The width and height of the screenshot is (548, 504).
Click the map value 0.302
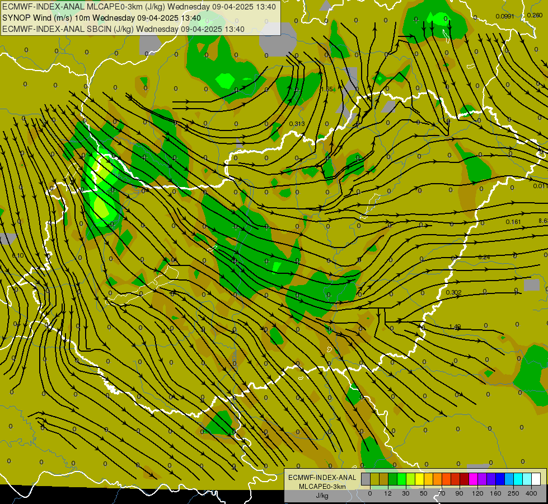pyautogui.click(x=453, y=292)
